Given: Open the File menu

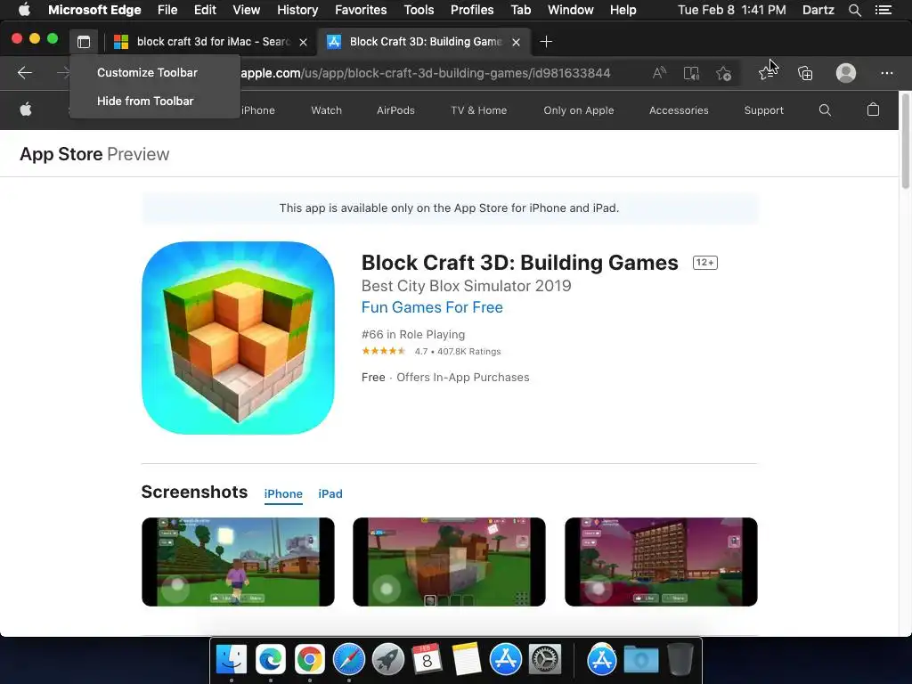Looking at the screenshot, I should pos(167,10).
